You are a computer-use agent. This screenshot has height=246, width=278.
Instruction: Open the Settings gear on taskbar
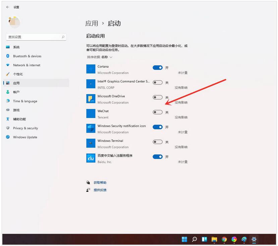tap(254, 239)
